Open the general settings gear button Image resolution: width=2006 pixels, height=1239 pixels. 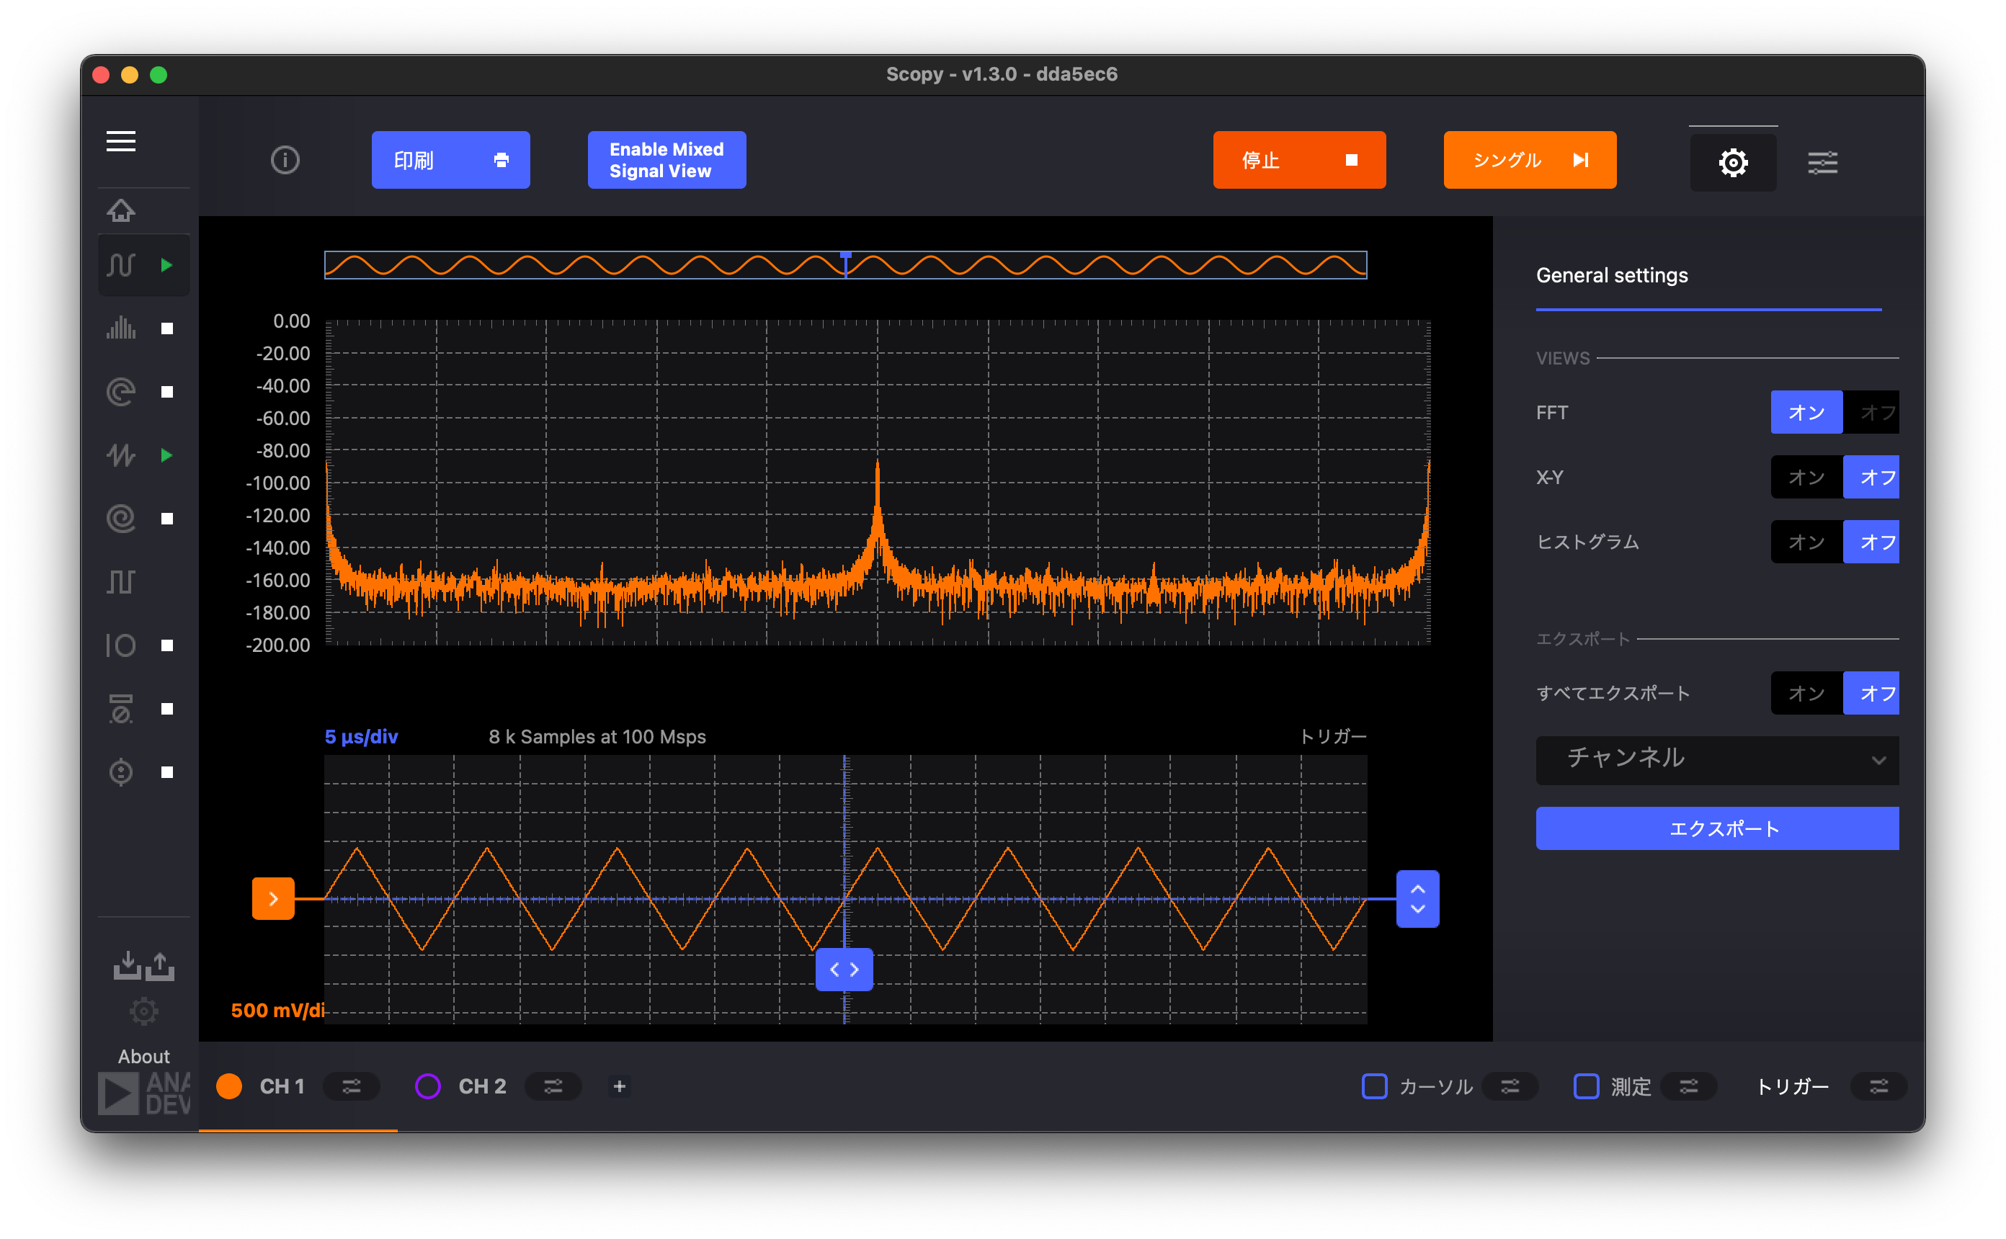(x=1732, y=161)
